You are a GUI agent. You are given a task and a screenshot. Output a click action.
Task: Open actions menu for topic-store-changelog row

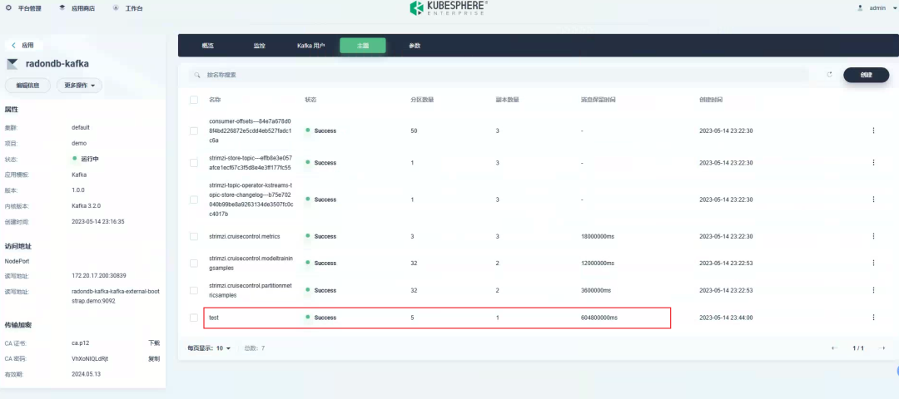tap(873, 199)
